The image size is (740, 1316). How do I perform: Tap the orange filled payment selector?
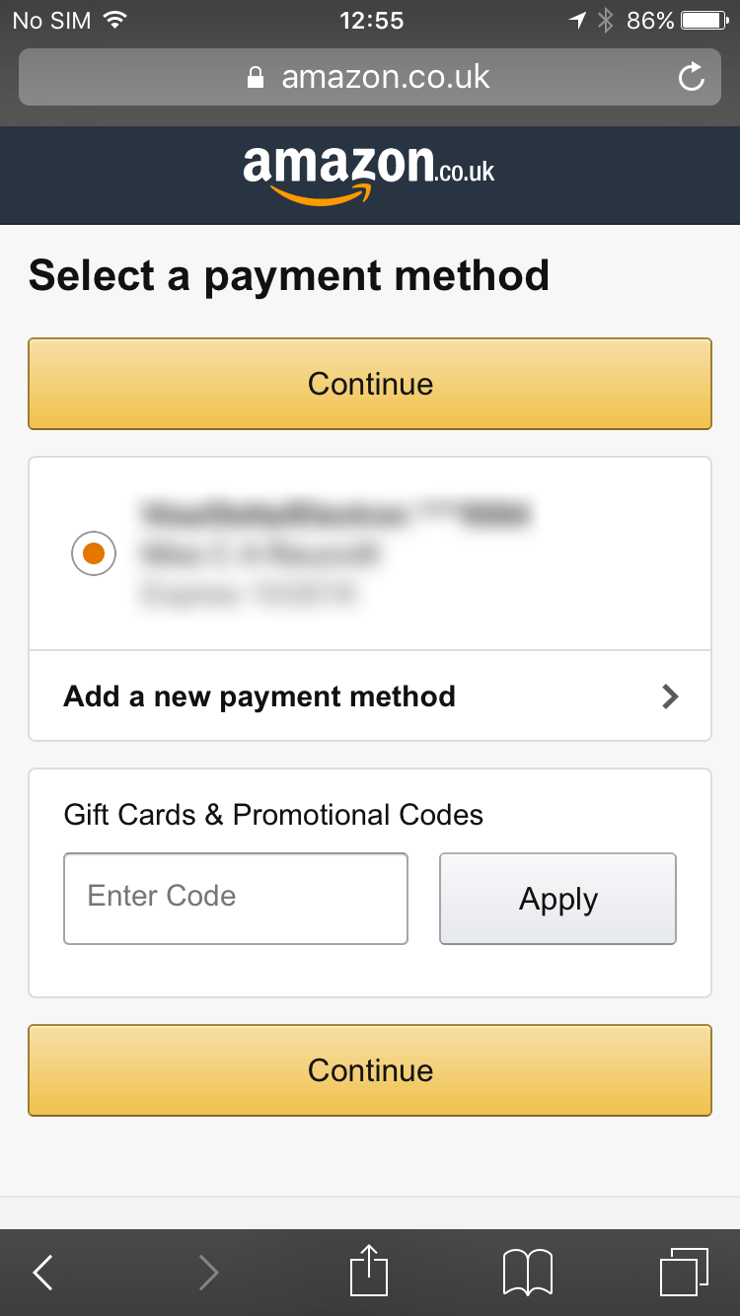coord(93,553)
